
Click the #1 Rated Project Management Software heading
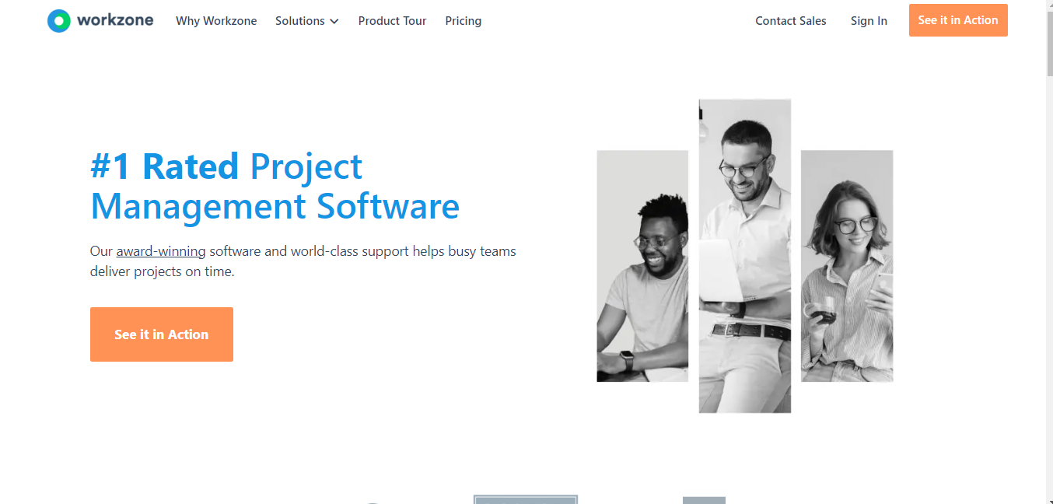coord(275,187)
